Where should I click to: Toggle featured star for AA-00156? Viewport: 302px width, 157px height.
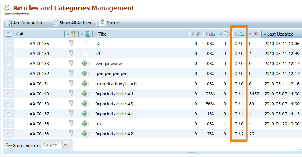point(71,43)
